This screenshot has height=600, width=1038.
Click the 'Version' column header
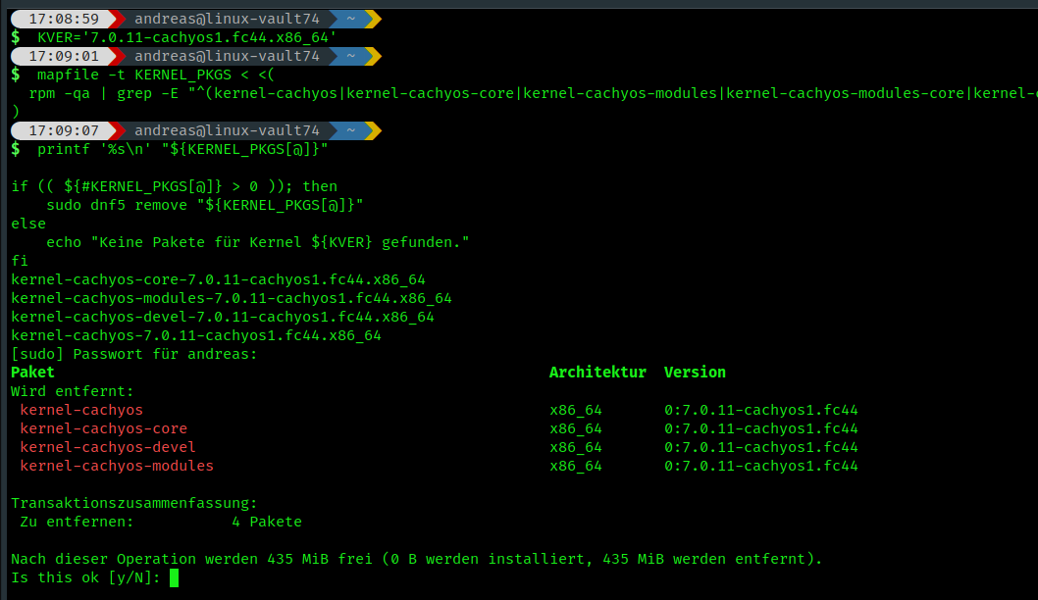click(x=695, y=373)
